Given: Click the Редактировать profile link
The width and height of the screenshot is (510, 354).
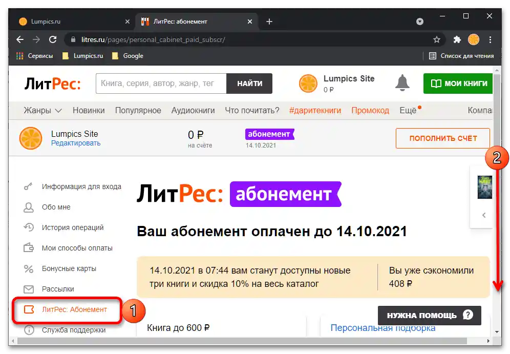Looking at the screenshot, I should point(76,143).
